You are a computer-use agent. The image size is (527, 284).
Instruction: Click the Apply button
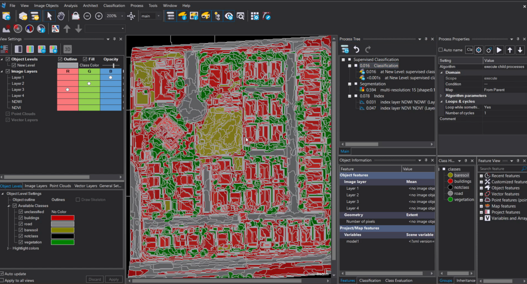(114, 279)
